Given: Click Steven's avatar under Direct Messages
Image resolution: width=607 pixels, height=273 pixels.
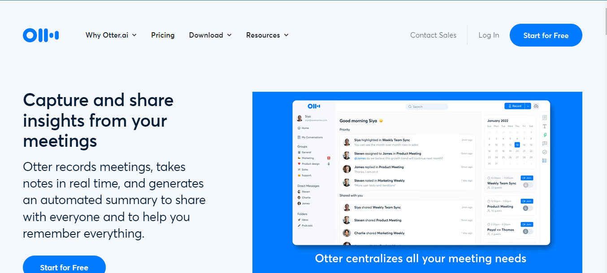Looking at the screenshot, I should (x=299, y=192).
